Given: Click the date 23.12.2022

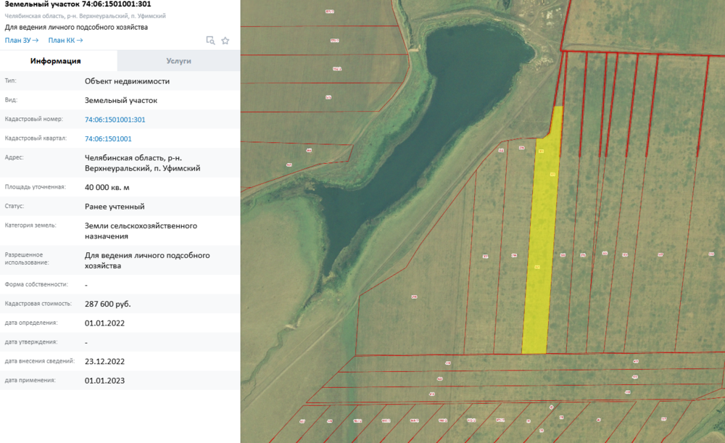Looking at the screenshot, I should point(104,361).
